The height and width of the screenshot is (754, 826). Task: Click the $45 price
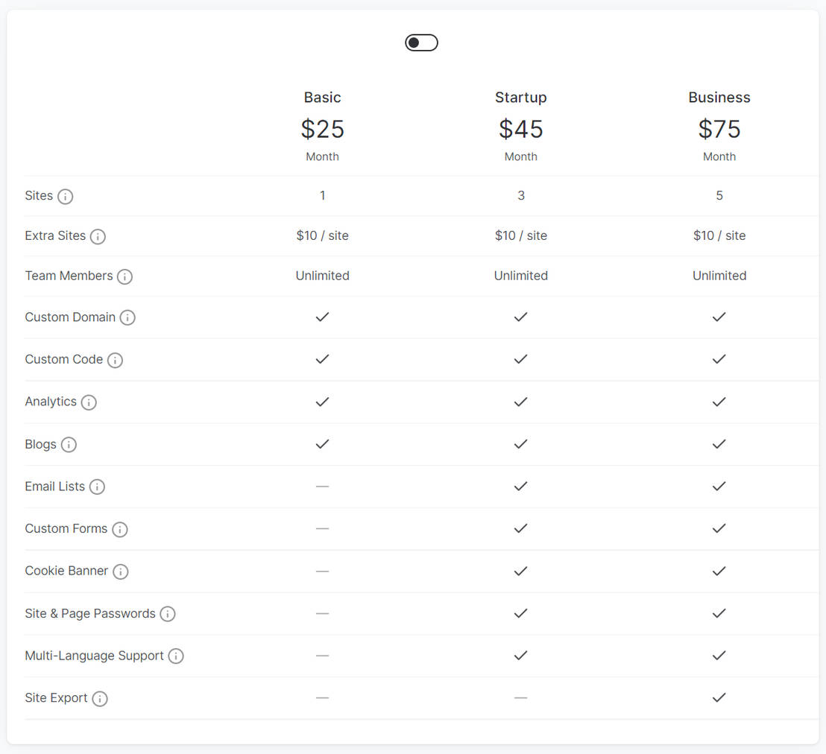[x=521, y=129]
